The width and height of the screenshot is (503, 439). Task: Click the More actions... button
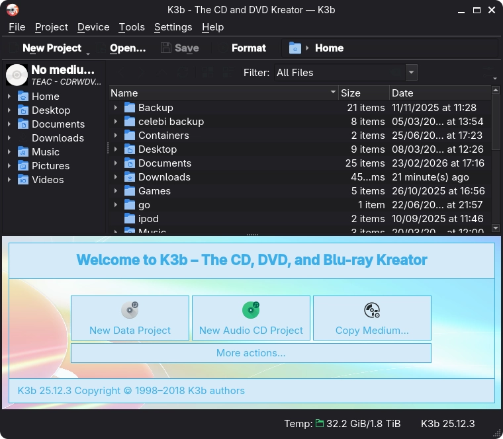coord(251,353)
